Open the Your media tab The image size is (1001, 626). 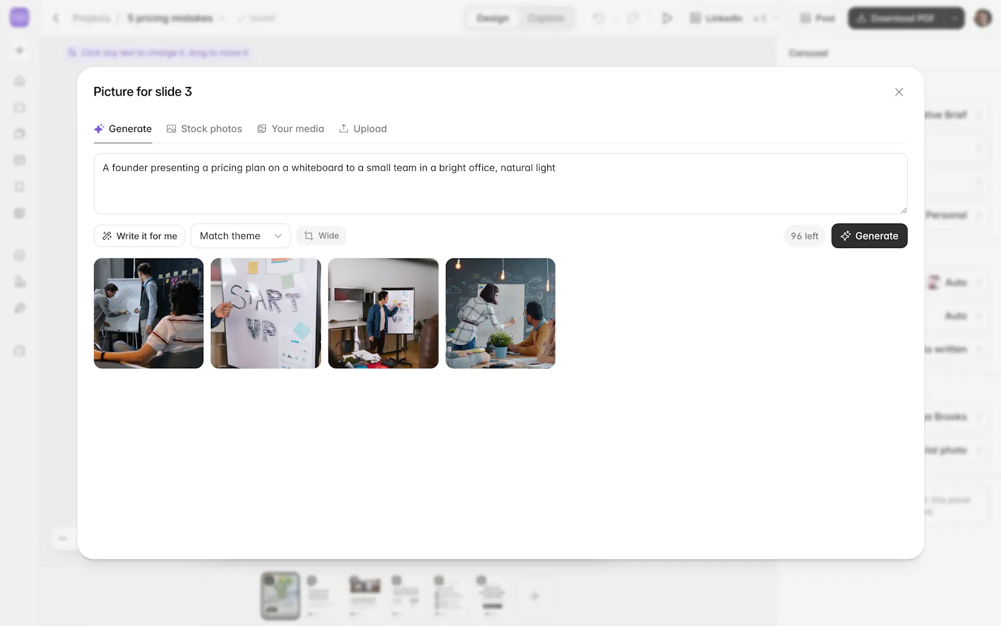[290, 128]
